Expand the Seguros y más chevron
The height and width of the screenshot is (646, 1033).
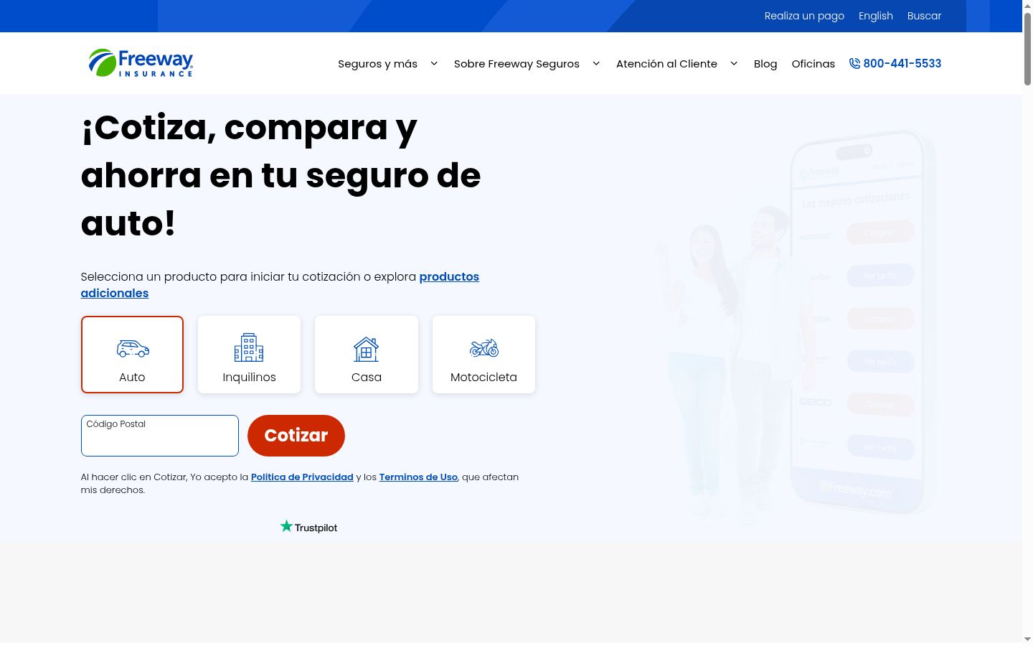coord(434,63)
